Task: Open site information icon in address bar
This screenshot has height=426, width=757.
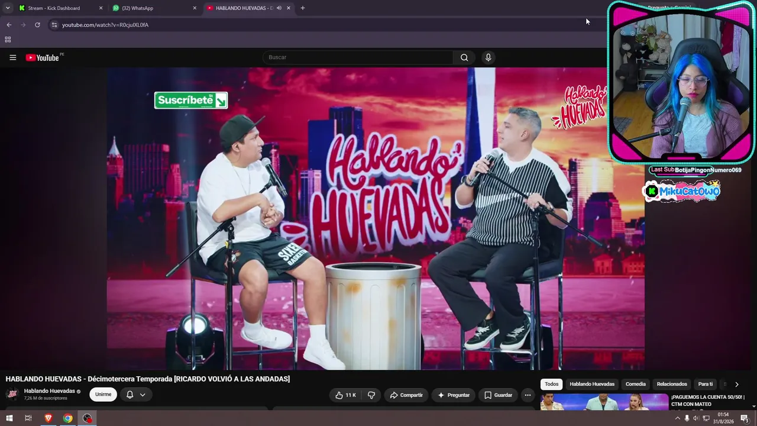Action: pos(54,25)
